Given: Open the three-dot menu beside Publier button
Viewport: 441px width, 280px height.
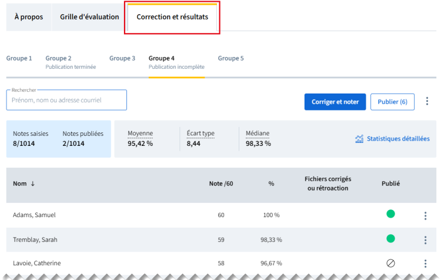Looking at the screenshot, I should [x=427, y=102].
